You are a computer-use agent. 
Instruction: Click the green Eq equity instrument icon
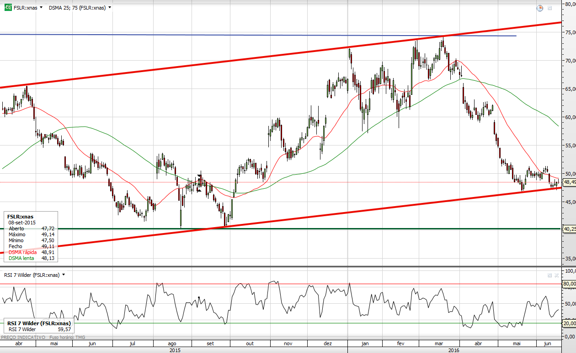pos(8,7)
